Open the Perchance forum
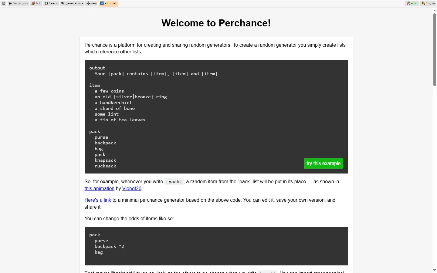437x273 pixels. pos(17,3)
